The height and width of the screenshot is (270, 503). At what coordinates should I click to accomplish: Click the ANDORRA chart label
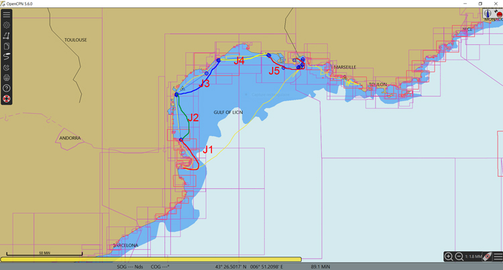pyautogui.click(x=70, y=138)
